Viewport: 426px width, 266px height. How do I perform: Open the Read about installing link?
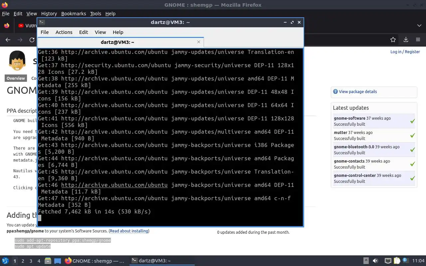[x=129, y=231]
